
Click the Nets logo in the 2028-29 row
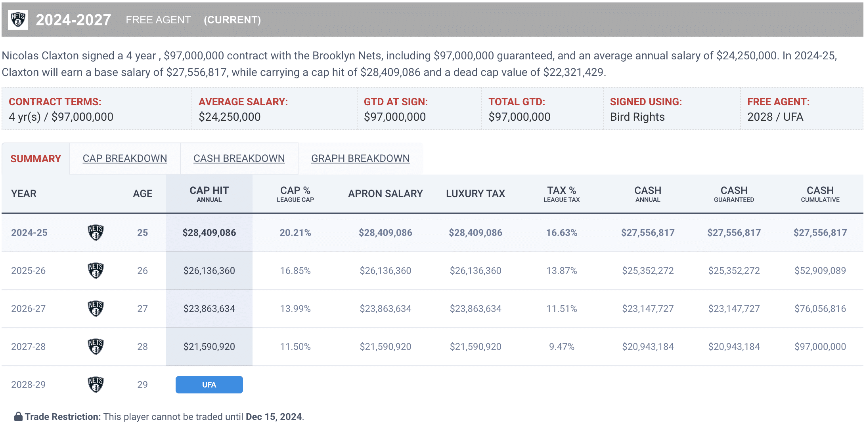coord(96,385)
